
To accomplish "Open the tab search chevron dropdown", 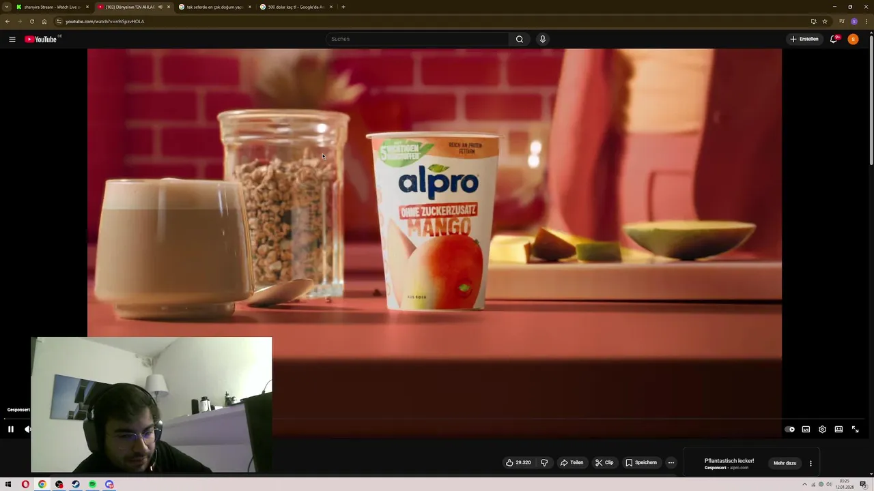I will 7,7.
